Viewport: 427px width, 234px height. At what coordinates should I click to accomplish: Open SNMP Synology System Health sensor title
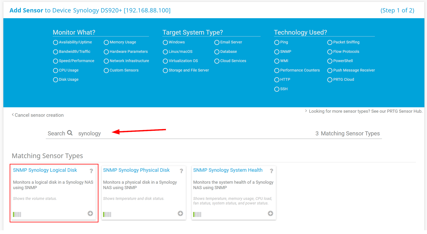click(228, 170)
